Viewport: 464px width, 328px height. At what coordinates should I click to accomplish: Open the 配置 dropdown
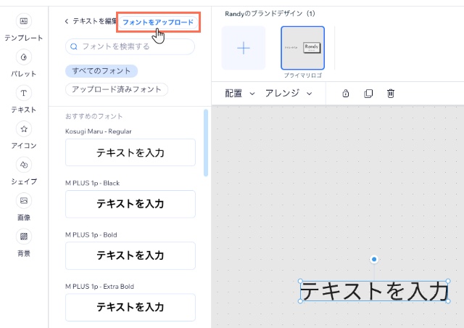[x=240, y=94]
